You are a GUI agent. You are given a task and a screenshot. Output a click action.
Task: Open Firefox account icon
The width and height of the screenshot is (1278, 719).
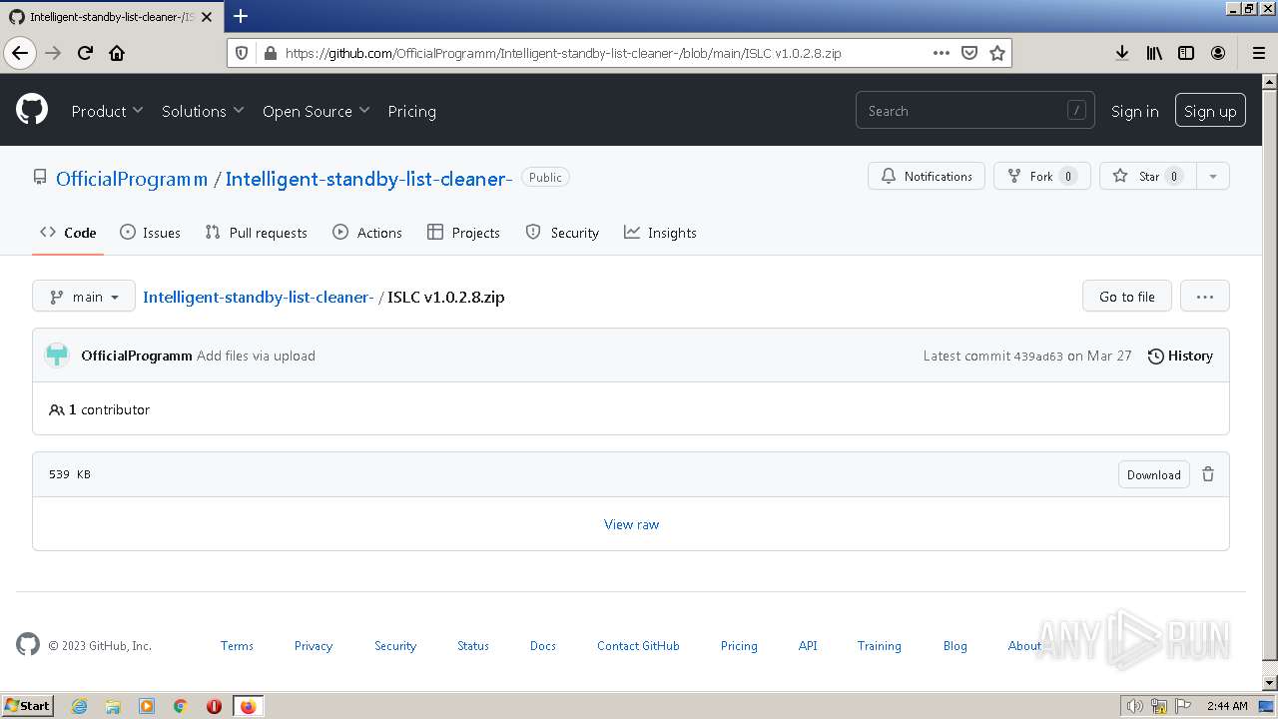(1218, 53)
